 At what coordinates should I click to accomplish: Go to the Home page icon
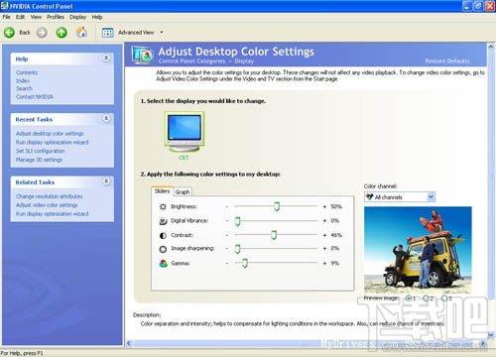pyautogui.click(x=81, y=32)
